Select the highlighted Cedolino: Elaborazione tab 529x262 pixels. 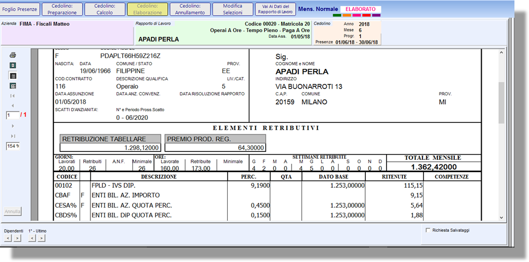[x=148, y=9]
